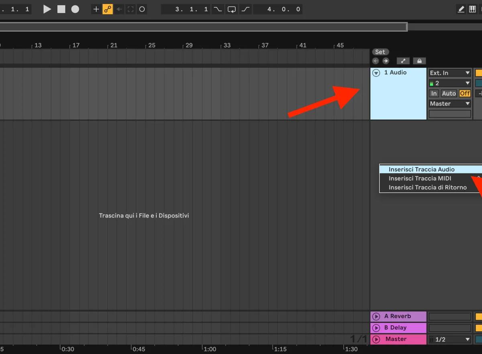Toggle the Computer MIDI Keyboard icon
The height and width of the screenshot is (354, 482).
tap(472, 9)
